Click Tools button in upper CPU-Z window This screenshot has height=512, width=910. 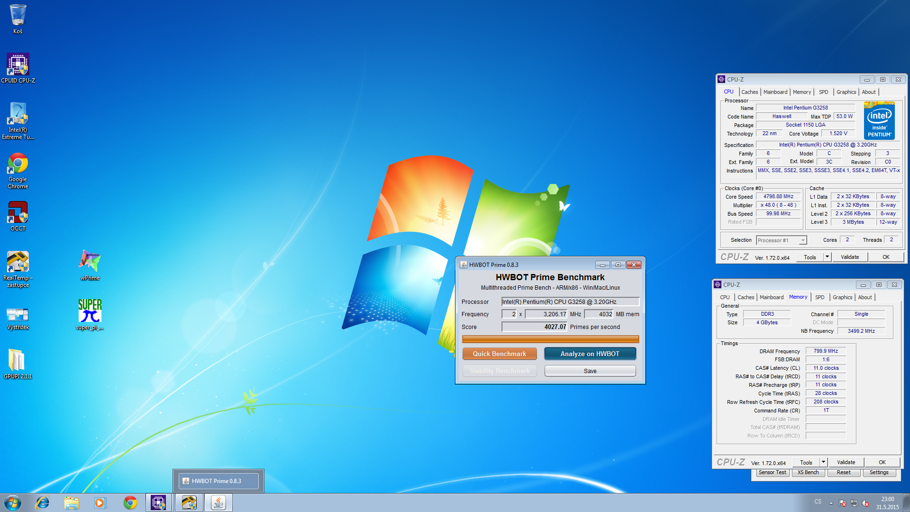point(810,257)
